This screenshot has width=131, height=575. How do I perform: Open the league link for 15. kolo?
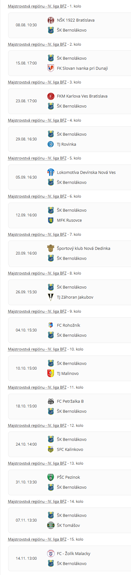(37, 539)
